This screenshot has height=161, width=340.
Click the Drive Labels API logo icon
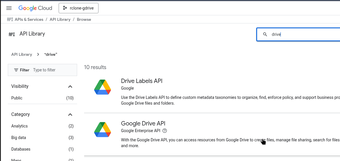(x=103, y=87)
